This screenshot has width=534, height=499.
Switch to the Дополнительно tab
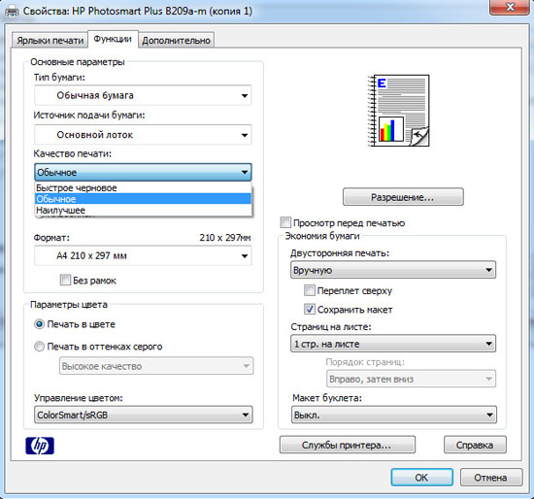[176, 40]
